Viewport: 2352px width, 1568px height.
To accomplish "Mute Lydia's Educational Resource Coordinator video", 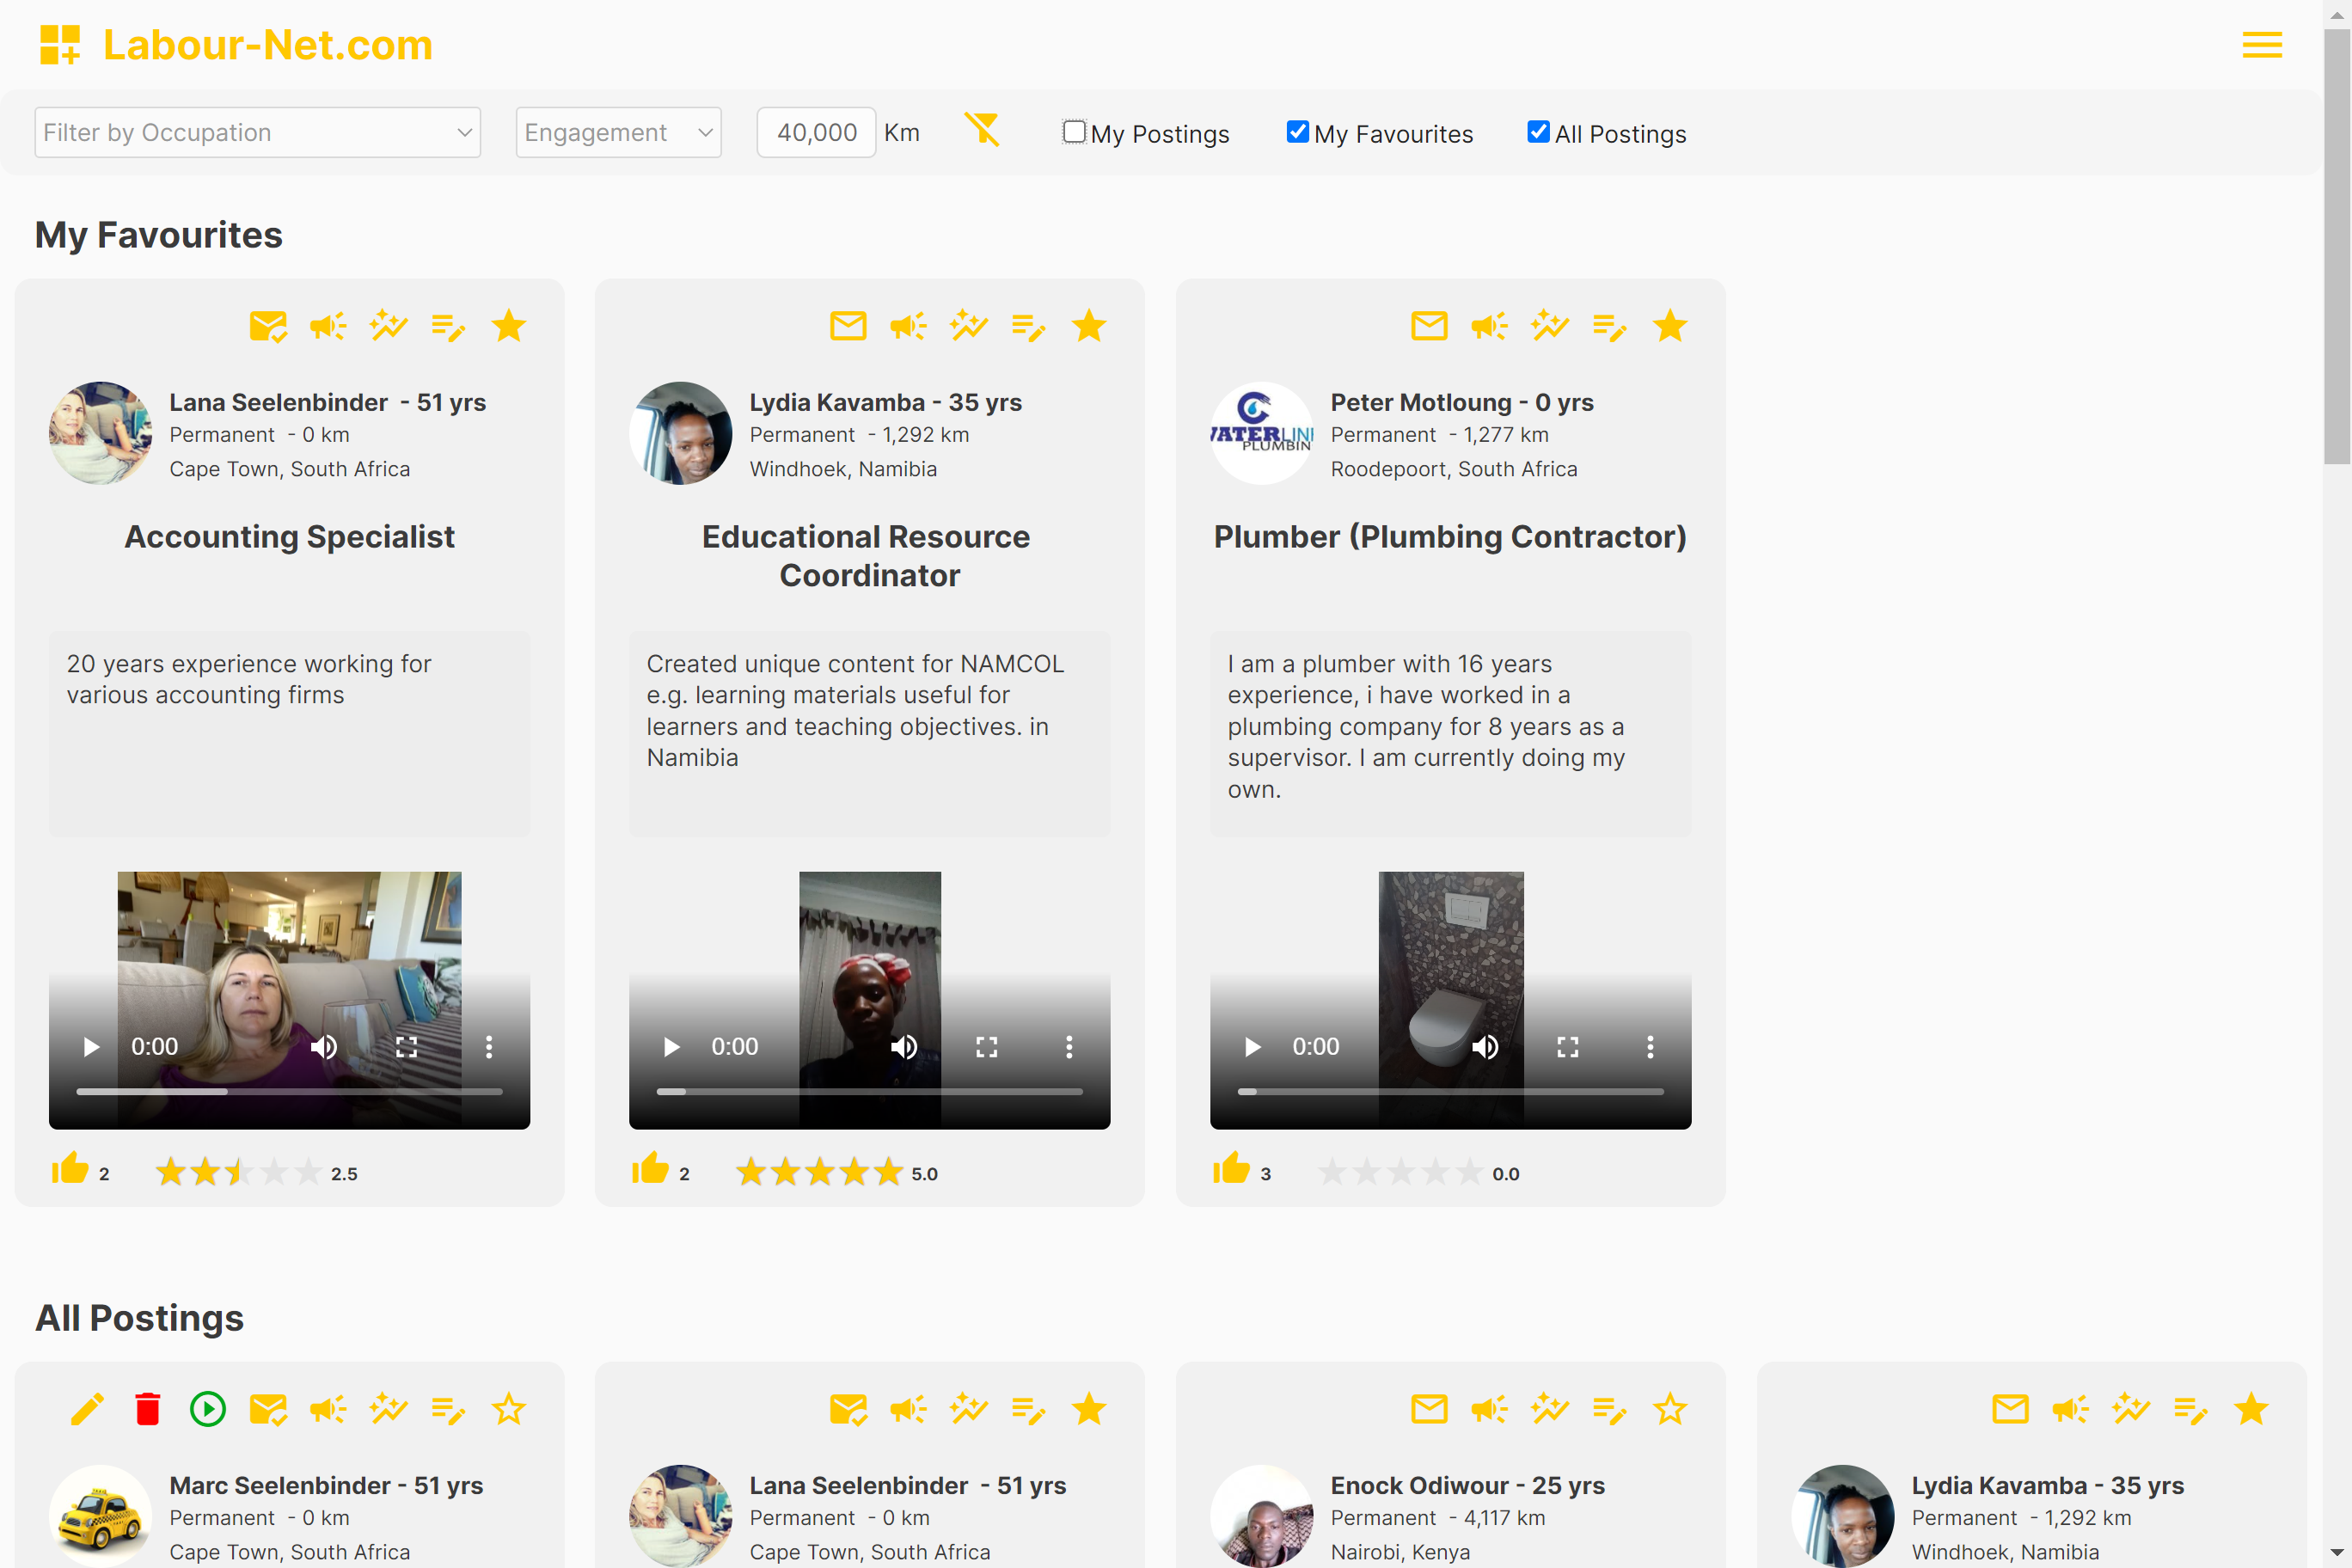I will [x=904, y=1047].
